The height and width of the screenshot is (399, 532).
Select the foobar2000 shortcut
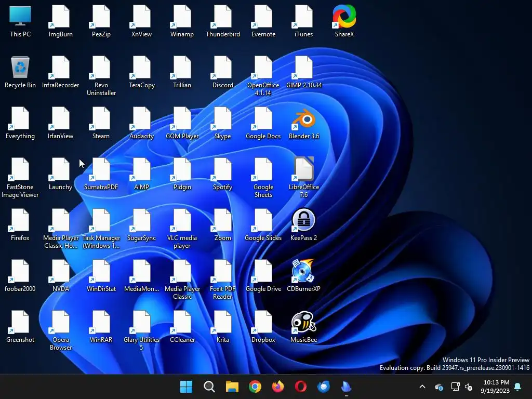pos(20,275)
